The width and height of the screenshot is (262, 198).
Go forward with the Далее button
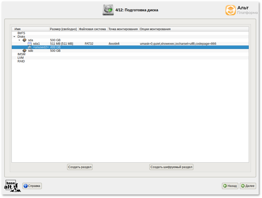[248, 186]
